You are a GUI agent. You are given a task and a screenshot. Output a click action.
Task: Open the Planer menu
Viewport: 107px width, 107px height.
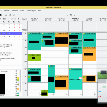(22, 10)
